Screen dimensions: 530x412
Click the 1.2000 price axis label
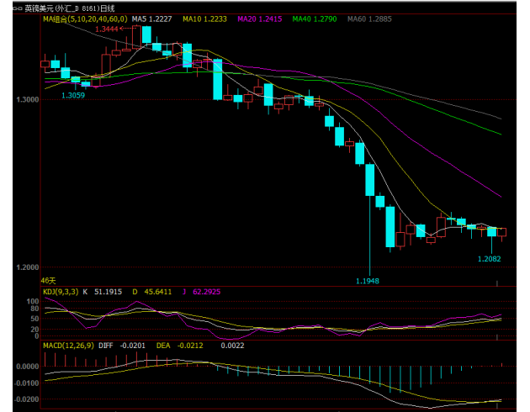[x=28, y=267]
